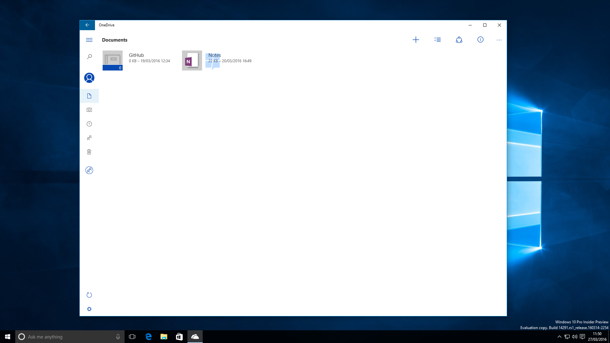Click the Recycle Bin sidebar icon
Viewport: 610px width, 343px height.
89,151
